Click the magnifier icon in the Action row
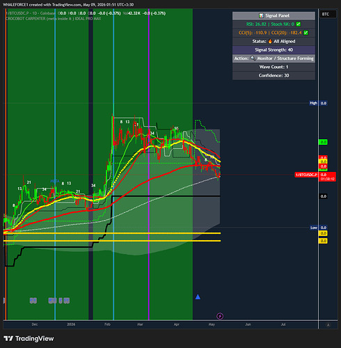Viewport: 341px width, 348px height. [253, 58]
